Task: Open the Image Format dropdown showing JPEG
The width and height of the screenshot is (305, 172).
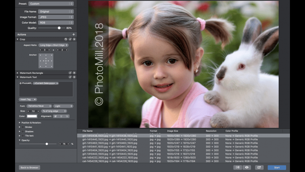Action: click(x=56, y=17)
